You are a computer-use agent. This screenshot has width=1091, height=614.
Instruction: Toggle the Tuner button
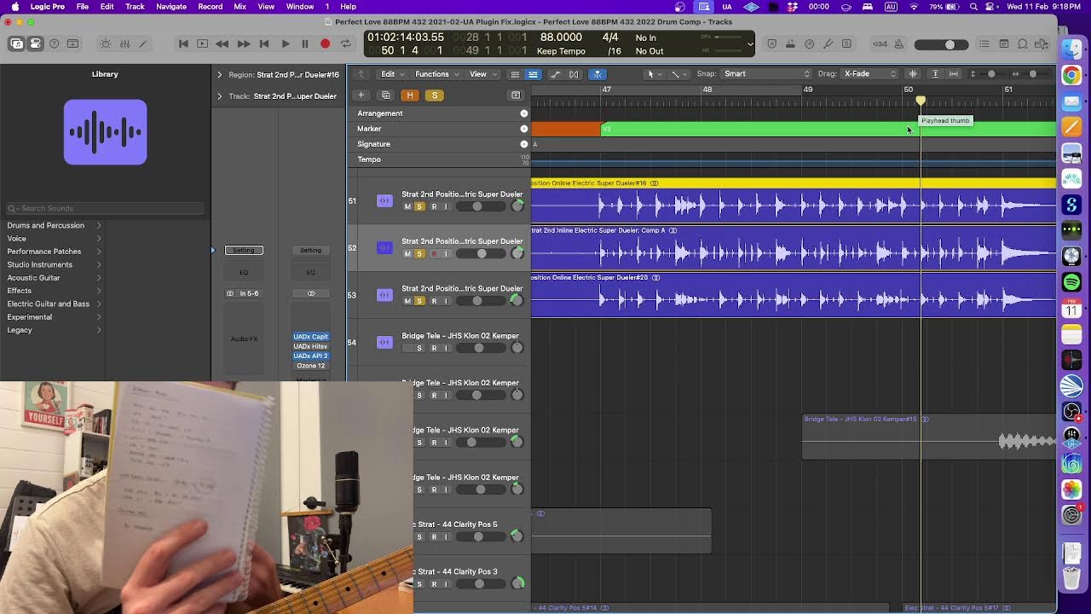pyautogui.click(x=827, y=43)
